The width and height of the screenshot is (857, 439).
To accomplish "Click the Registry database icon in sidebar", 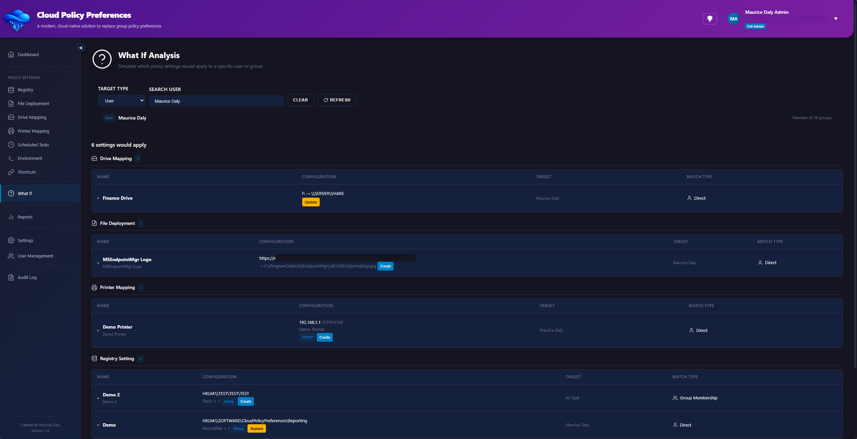I will coord(11,90).
